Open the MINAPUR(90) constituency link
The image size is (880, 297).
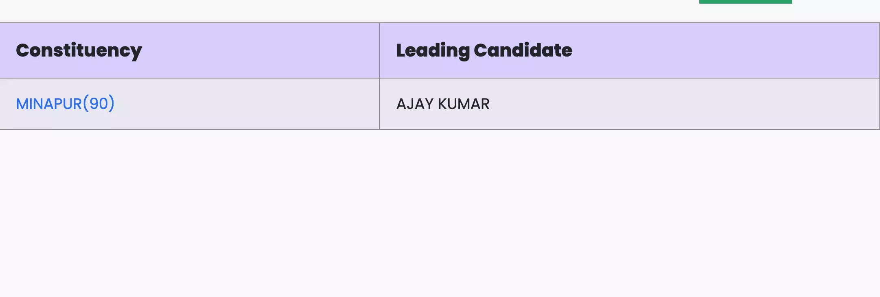click(x=65, y=104)
